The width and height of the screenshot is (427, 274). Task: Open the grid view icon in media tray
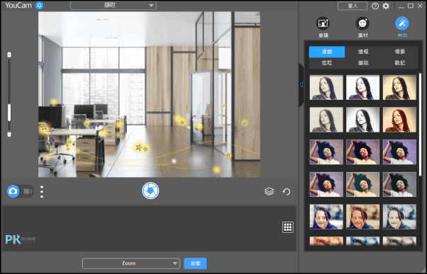[287, 227]
